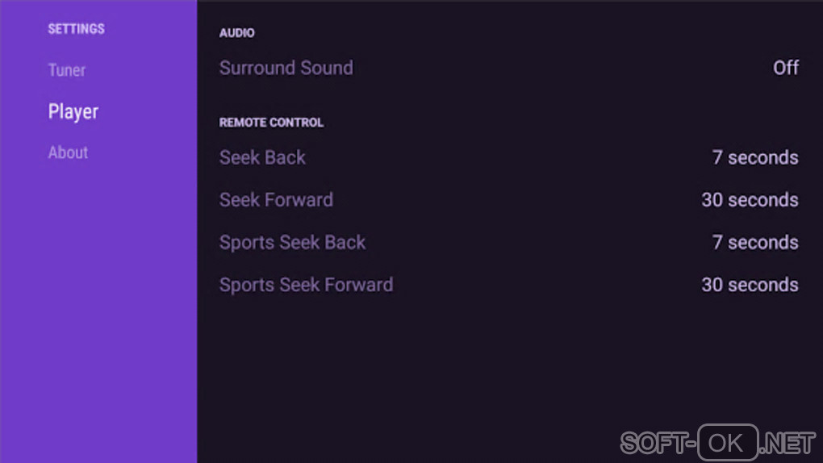Click the AUDIO section header
The width and height of the screenshot is (823, 463).
coord(237,33)
